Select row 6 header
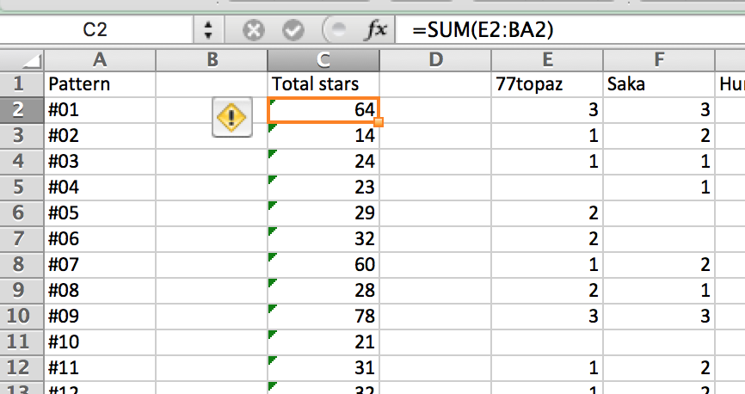 [x=22, y=212]
